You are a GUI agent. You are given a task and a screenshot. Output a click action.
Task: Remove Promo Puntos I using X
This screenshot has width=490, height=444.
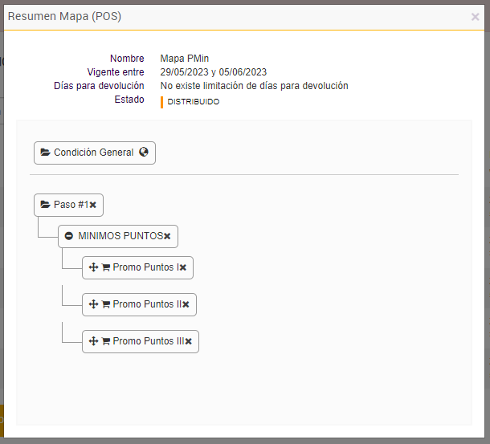(x=182, y=267)
